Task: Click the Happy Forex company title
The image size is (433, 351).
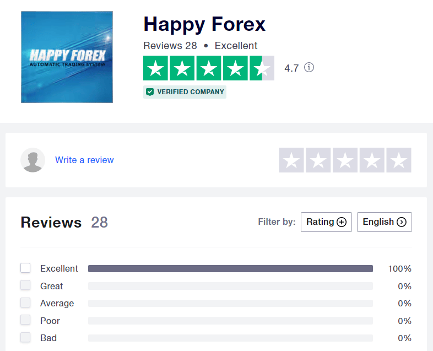Action: point(204,24)
